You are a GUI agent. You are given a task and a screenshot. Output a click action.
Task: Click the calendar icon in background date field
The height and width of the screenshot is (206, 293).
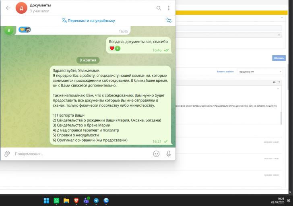279,35
